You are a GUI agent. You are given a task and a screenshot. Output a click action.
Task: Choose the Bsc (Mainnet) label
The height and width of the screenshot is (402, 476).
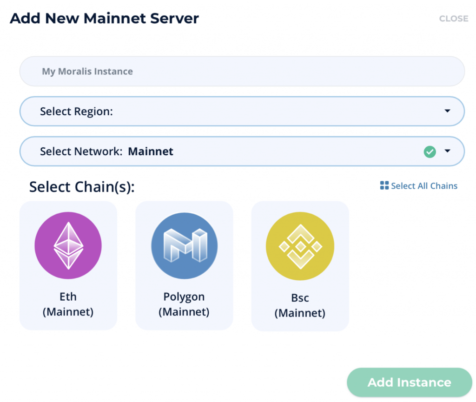(x=300, y=305)
